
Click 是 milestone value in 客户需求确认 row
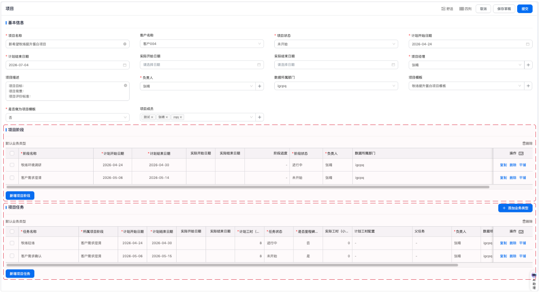pyautogui.click(x=308, y=256)
